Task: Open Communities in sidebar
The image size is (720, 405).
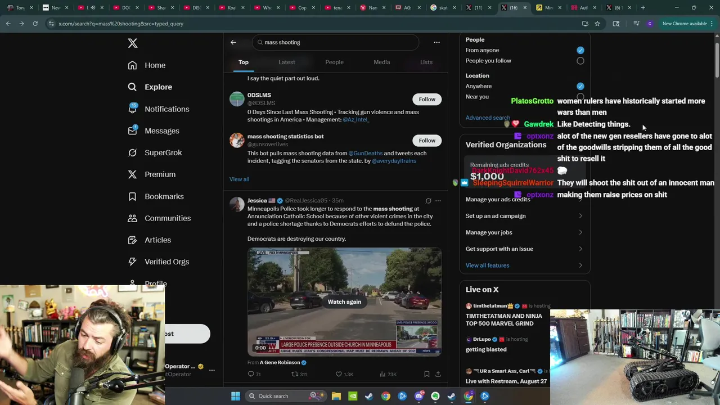Action: 159,218
